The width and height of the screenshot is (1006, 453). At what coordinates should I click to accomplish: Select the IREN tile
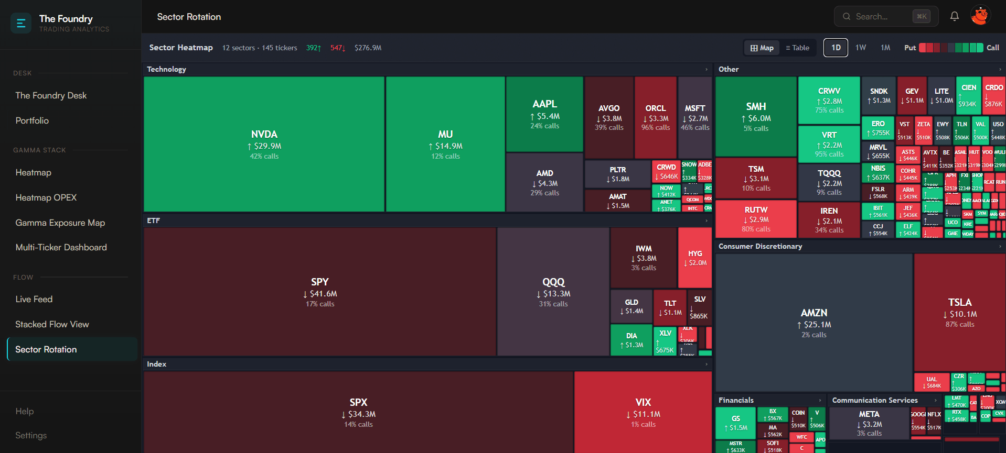(x=829, y=220)
